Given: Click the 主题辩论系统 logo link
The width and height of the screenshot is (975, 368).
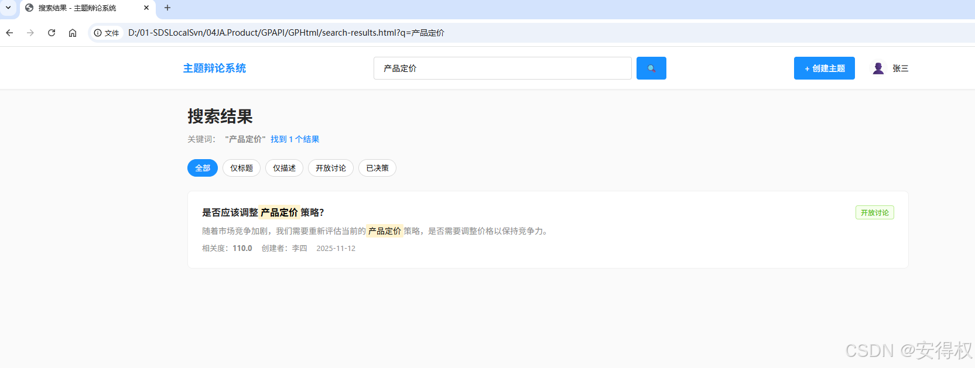Looking at the screenshot, I should tap(214, 68).
